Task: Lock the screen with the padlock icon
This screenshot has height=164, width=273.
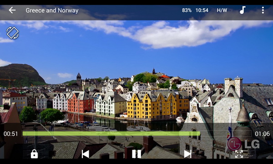Action: click(x=34, y=154)
